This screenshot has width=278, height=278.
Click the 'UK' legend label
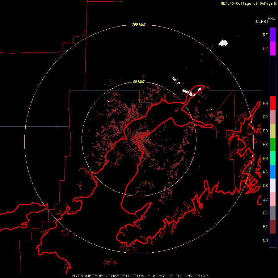coord(265,48)
